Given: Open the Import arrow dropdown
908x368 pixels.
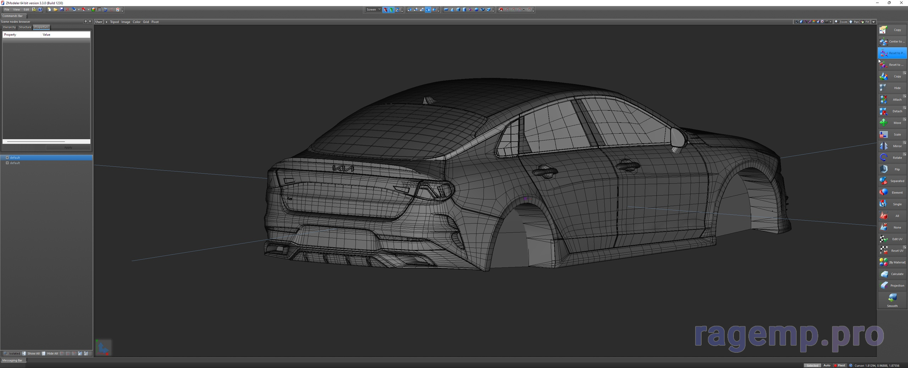Looking at the screenshot, I should (x=79, y=10).
